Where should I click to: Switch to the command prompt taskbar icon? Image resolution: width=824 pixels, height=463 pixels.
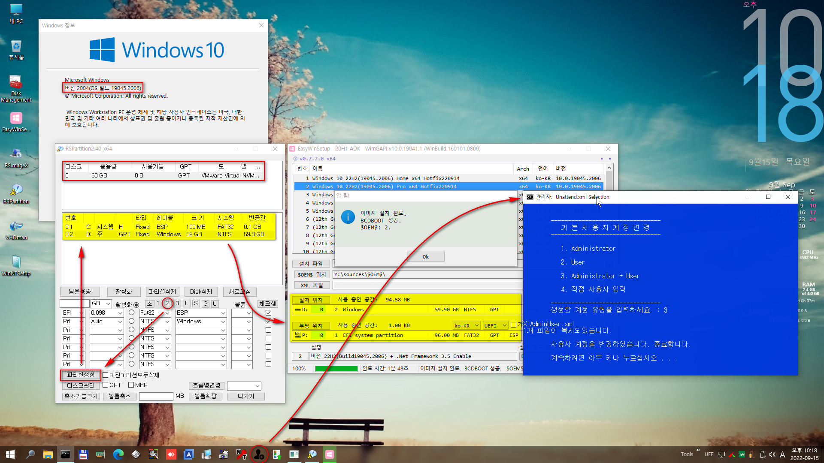[65, 454]
